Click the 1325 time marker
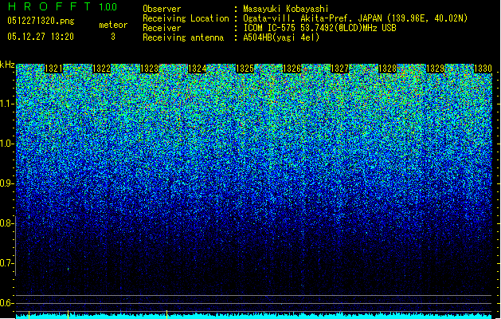 tap(245, 69)
